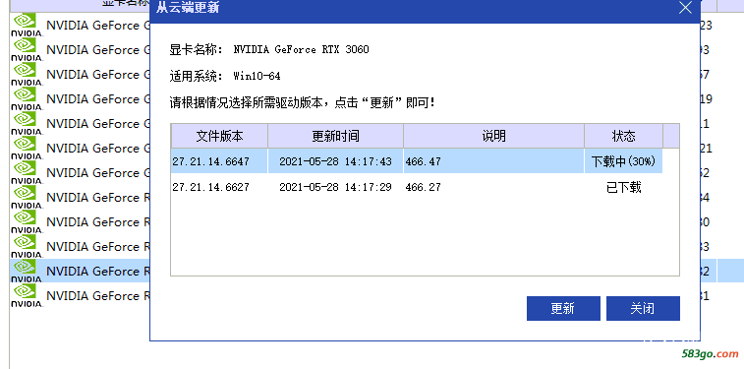
Task: Click the 已下载 status cell
Action: tap(623, 187)
